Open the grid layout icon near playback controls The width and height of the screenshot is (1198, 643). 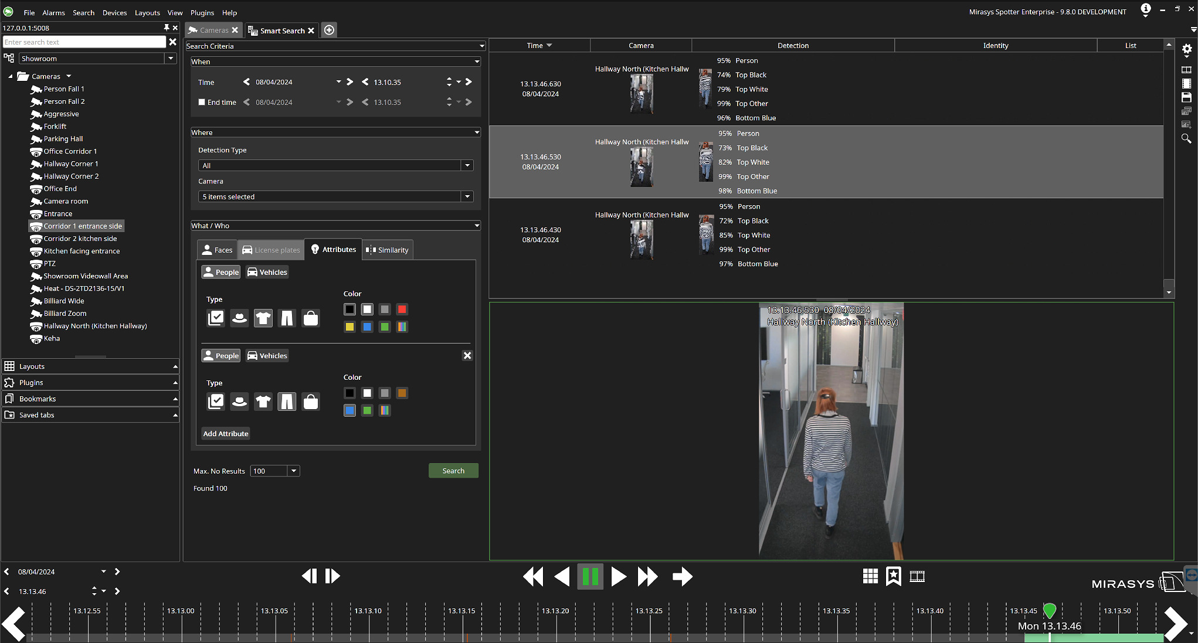pyautogui.click(x=870, y=577)
